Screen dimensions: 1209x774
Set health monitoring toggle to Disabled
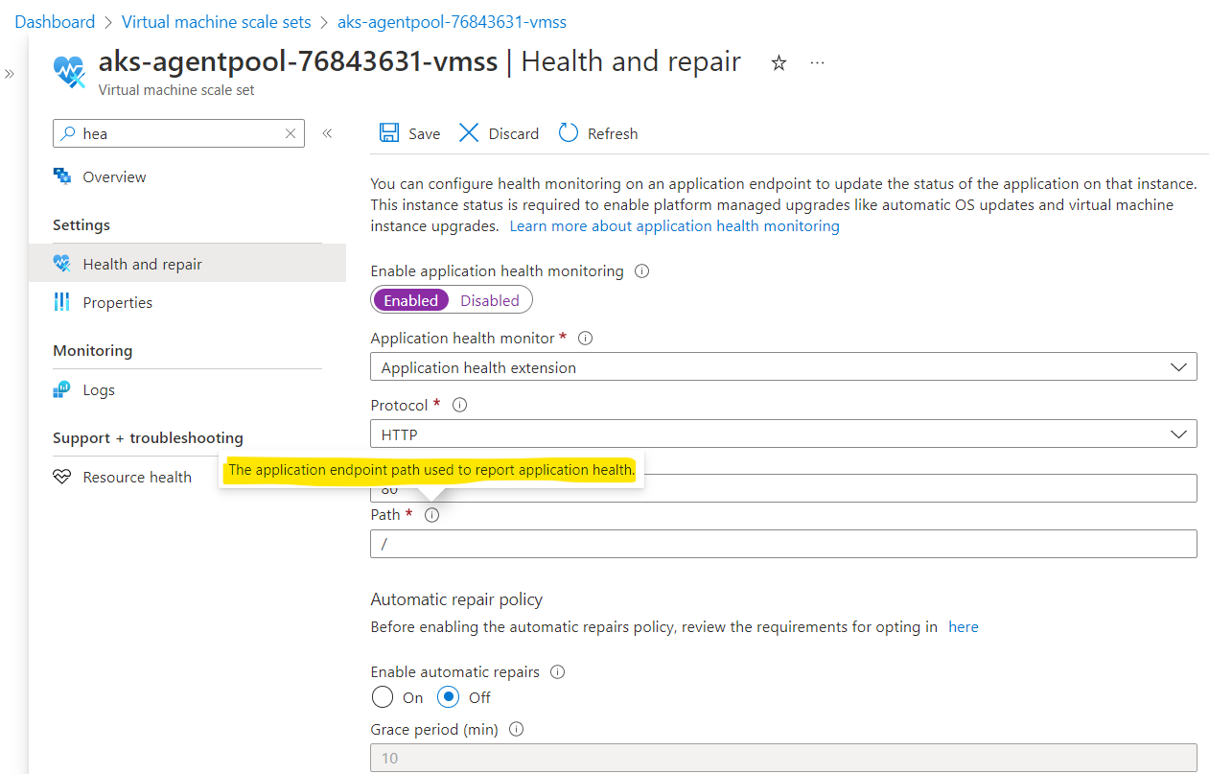490,300
